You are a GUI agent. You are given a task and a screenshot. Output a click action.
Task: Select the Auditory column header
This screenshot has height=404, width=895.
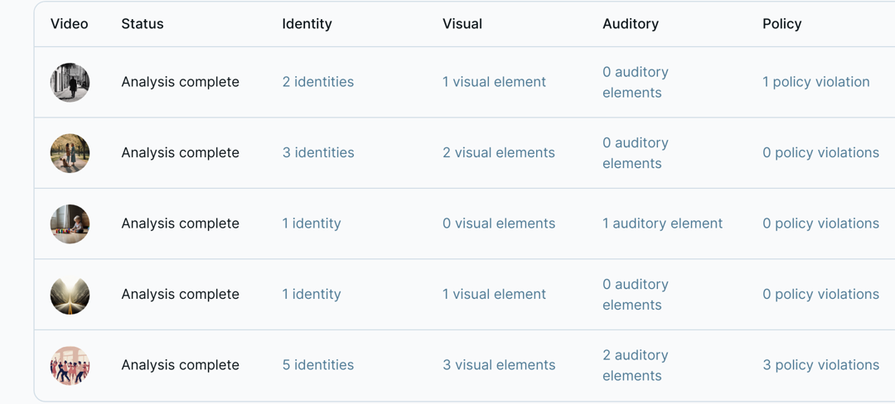coord(631,24)
